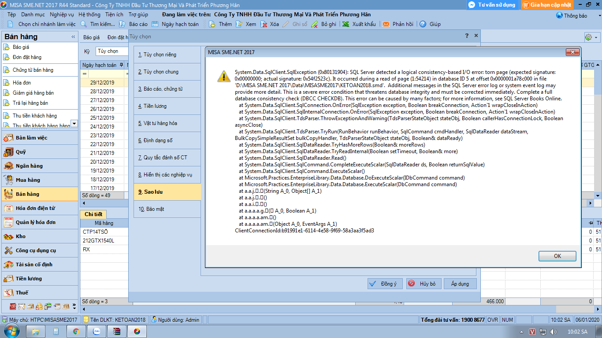Screen dimensions: 602x338
Task: Open Chứng từ bán hàng in sidebar
Action: pyautogui.click(x=33, y=70)
